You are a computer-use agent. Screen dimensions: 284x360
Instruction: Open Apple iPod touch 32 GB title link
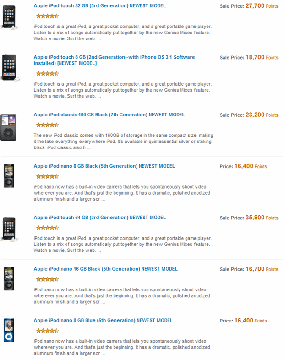[x=100, y=6]
